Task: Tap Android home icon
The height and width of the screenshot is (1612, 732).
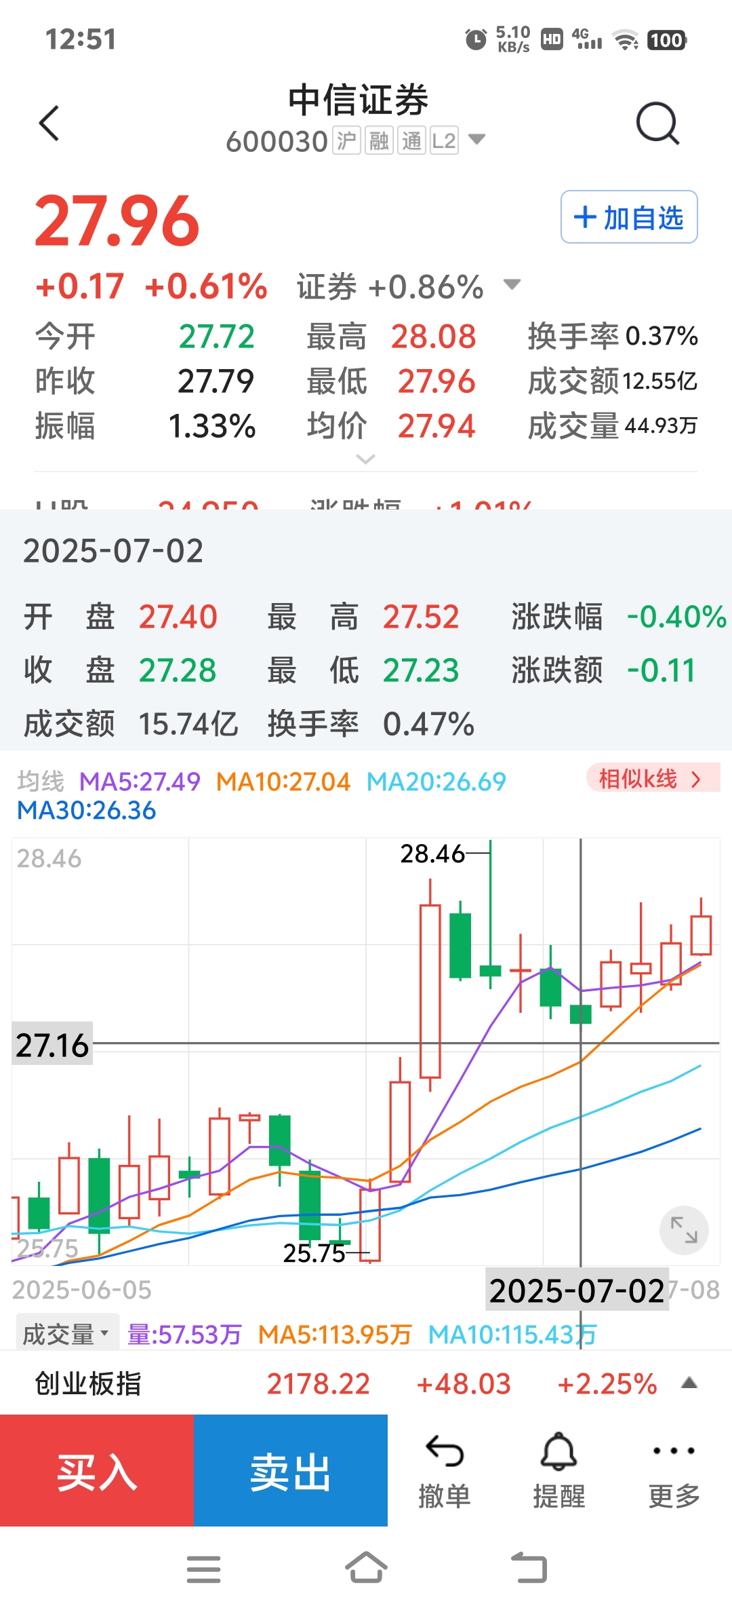Action: tap(366, 1567)
